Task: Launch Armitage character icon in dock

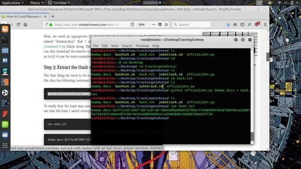Action: pyautogui.click(x=5, y=71)
